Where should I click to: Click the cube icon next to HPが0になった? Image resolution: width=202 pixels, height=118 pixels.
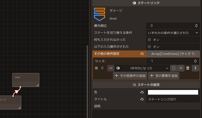[x=118, y=68]
